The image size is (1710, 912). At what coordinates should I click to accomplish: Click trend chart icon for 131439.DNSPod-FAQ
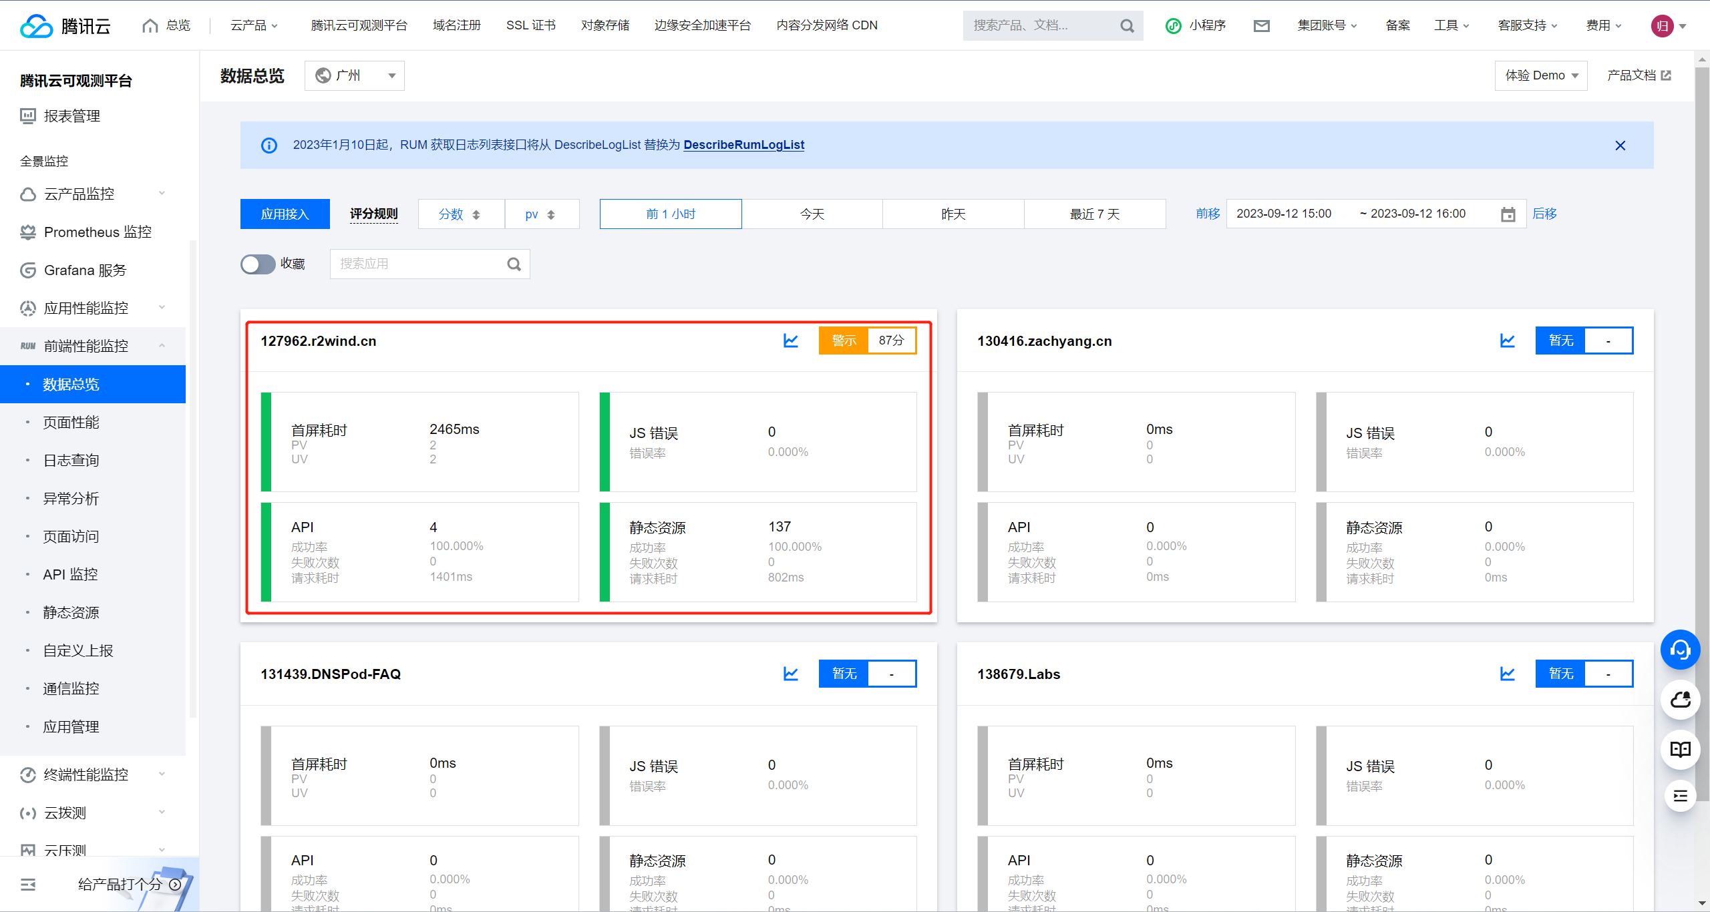click(x=791, y=674)
